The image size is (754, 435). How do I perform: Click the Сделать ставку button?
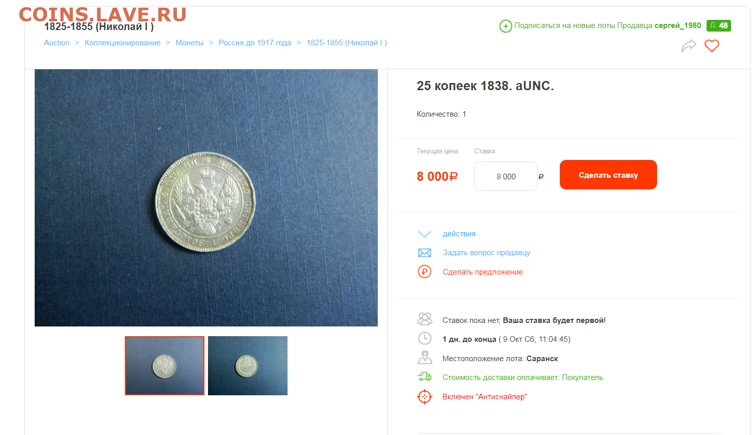608,175
